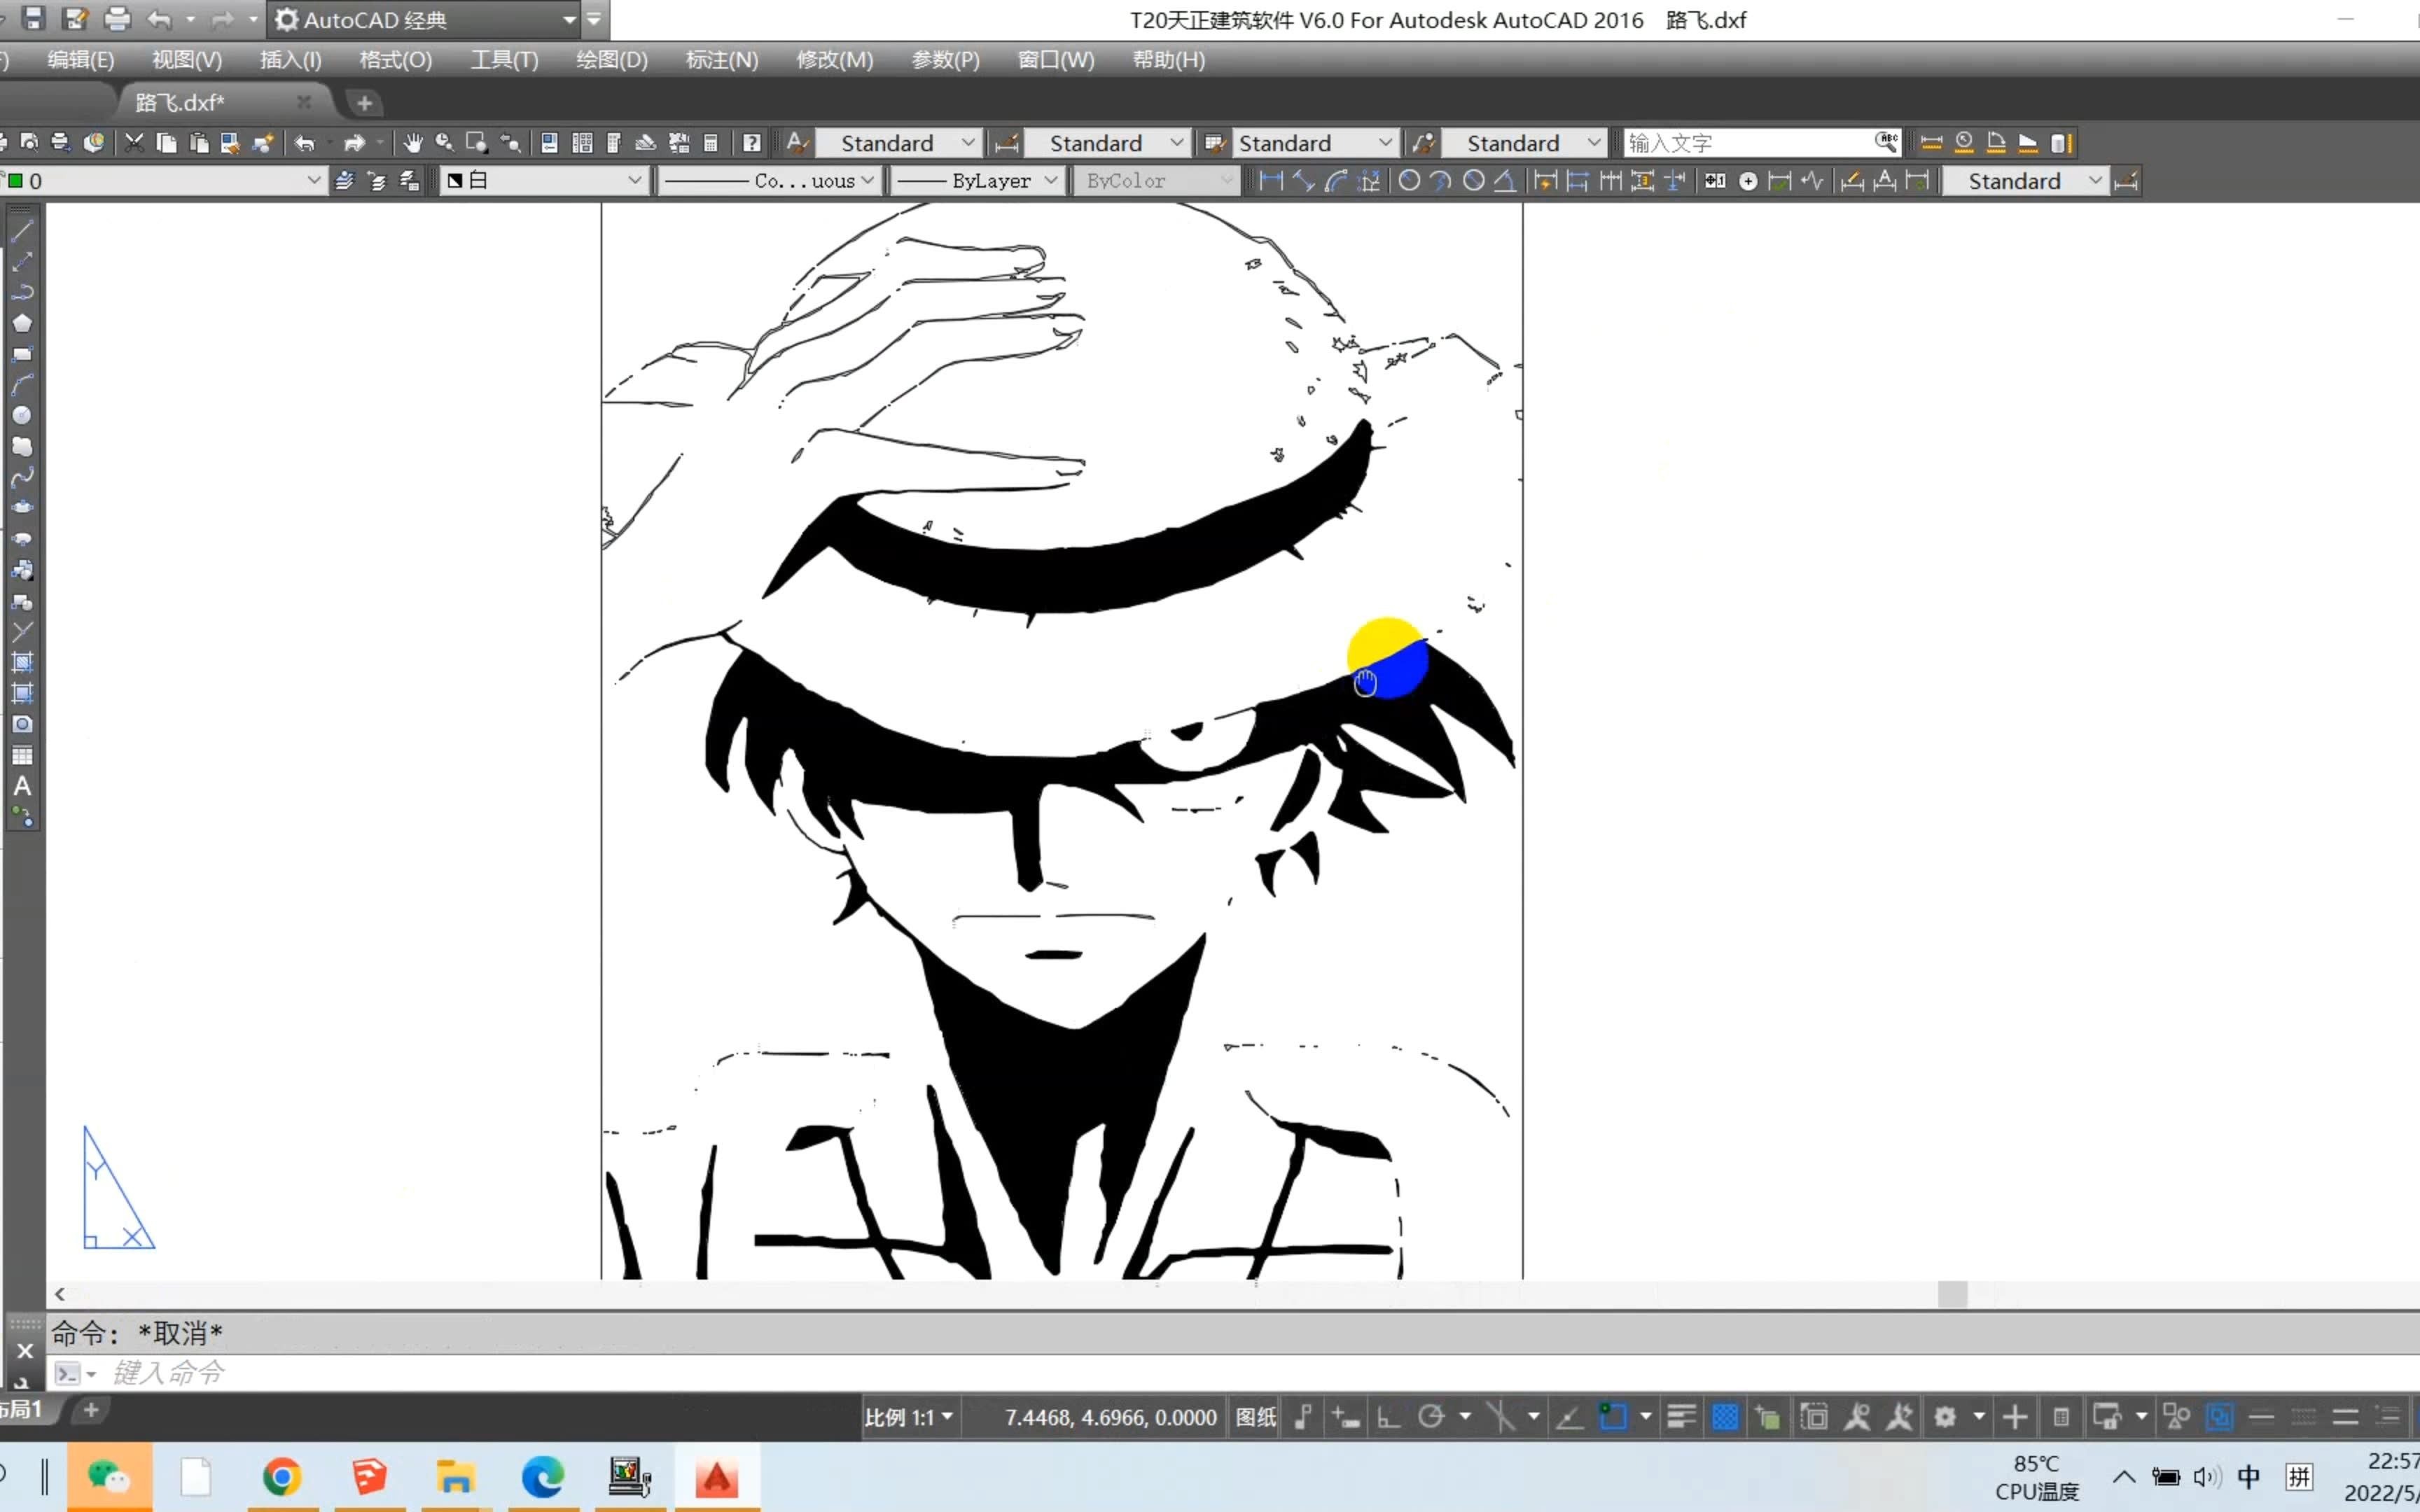Click the Copy icon in standard toolbar
This screenshot has height=1512, width=2420.
166,143
